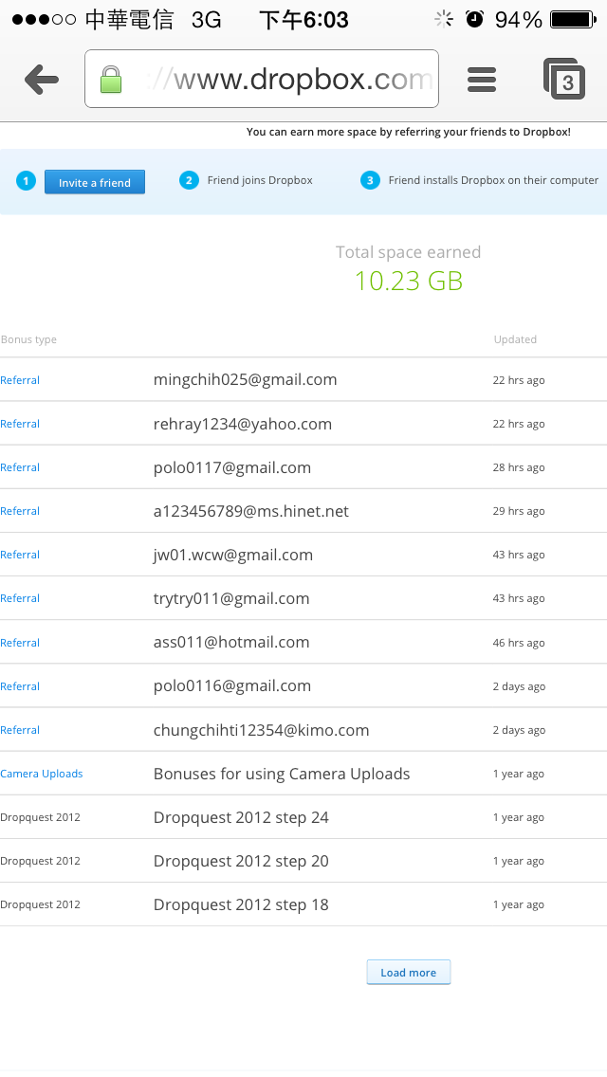607x1077 pixels.
Task: Click 46 hrs ago timestamp
Action: [519, 643]
